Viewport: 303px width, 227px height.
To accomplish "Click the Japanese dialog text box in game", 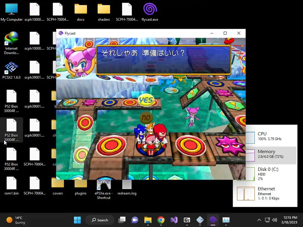I will (x=163, y=60).
